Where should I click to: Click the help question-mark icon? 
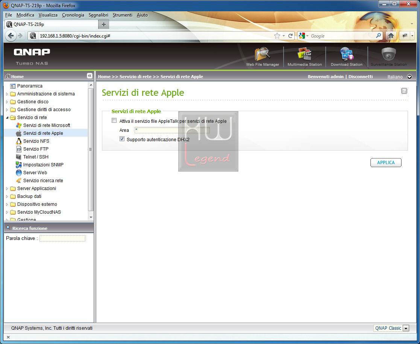tap(404, 91)
